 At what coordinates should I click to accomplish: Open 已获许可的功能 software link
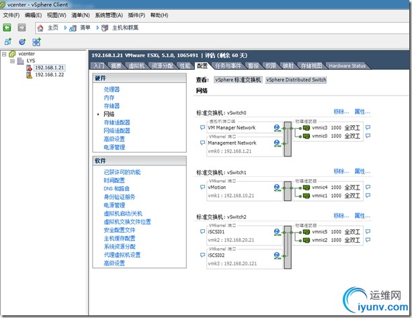[x=122, y=172]
